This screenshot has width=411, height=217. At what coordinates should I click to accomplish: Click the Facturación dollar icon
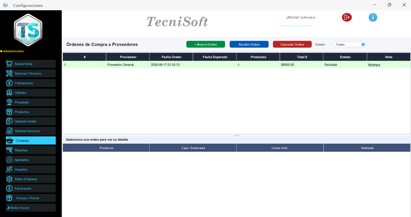pos(9,189)
